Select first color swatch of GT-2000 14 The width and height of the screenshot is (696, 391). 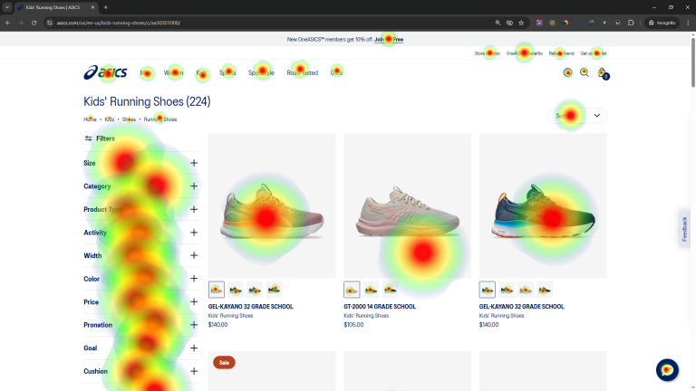point(352,290)
